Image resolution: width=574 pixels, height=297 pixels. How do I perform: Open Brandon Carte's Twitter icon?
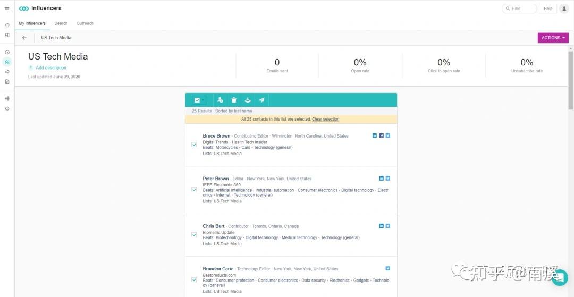(x=387, y=268)
